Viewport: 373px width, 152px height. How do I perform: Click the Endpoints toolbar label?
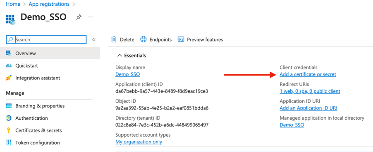coord(160,40)
